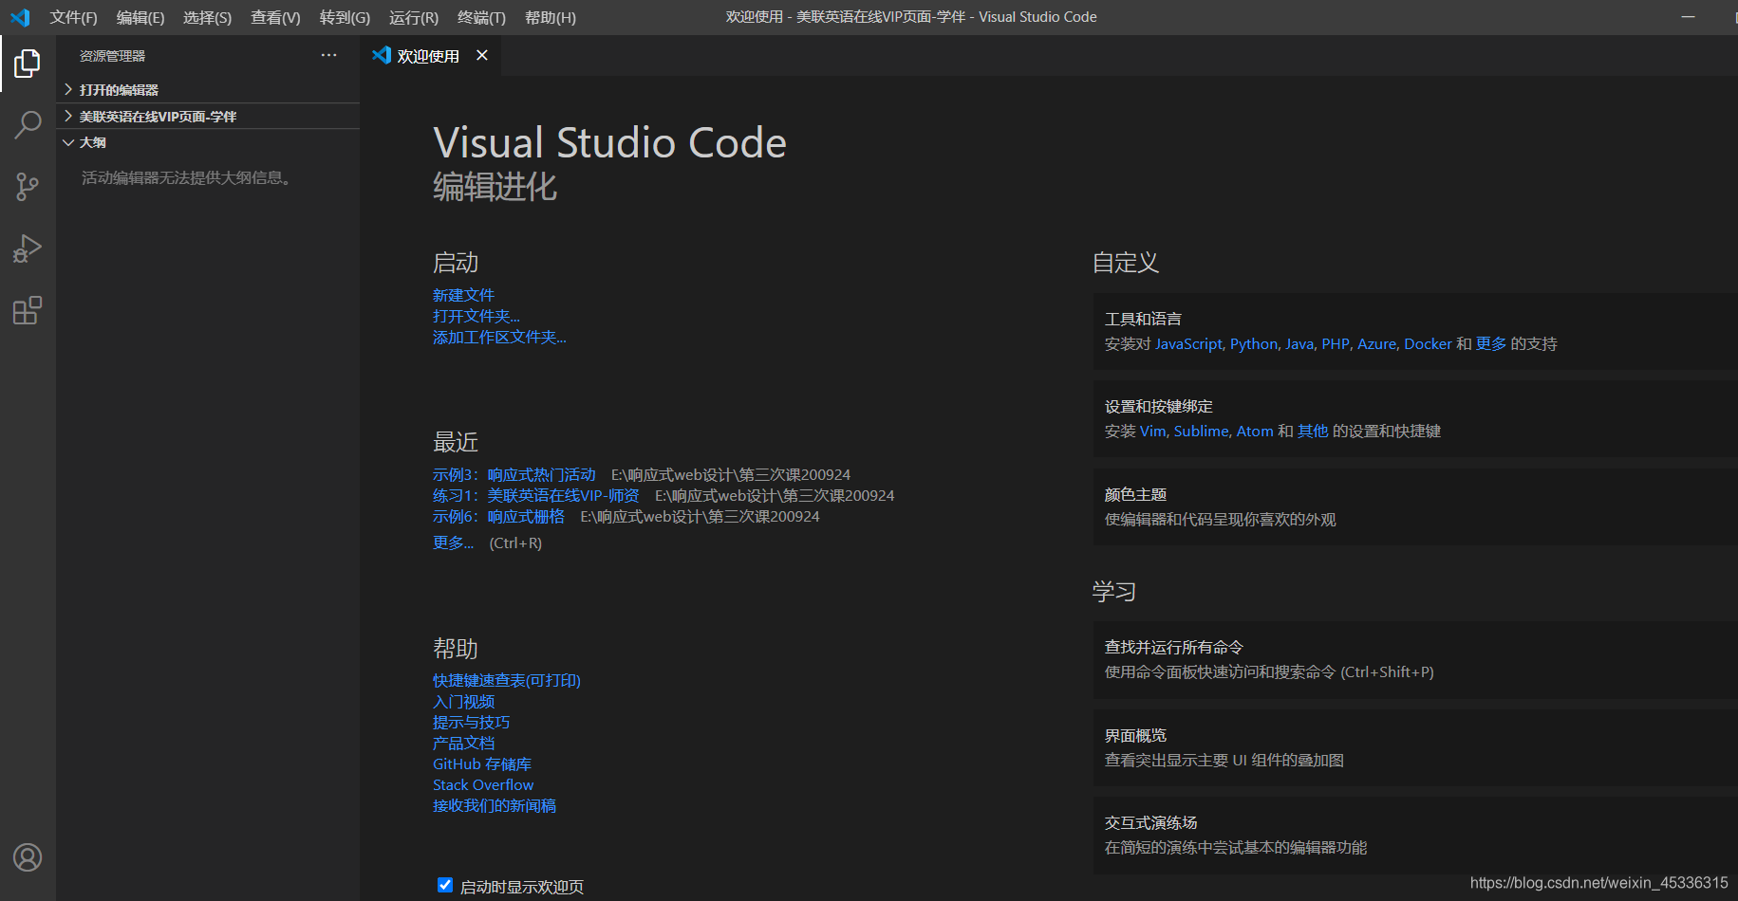The image size is (1738, 901).
Task: Open the 终端(T) menu
Action: (x=481, y=17)
